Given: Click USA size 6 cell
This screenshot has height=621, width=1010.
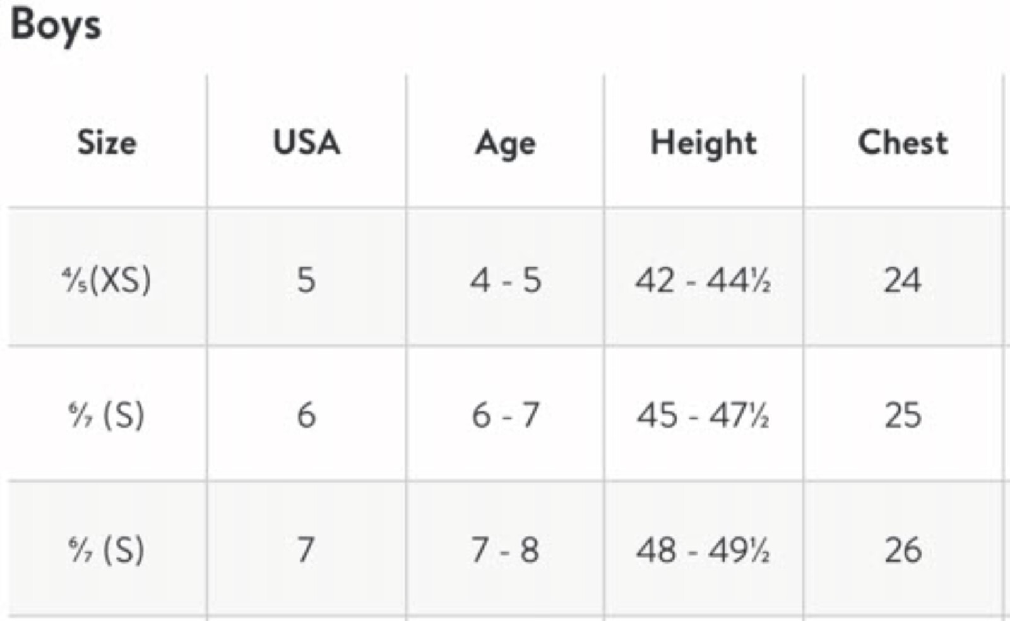Looking at the screenshot, I should (306, 415).
